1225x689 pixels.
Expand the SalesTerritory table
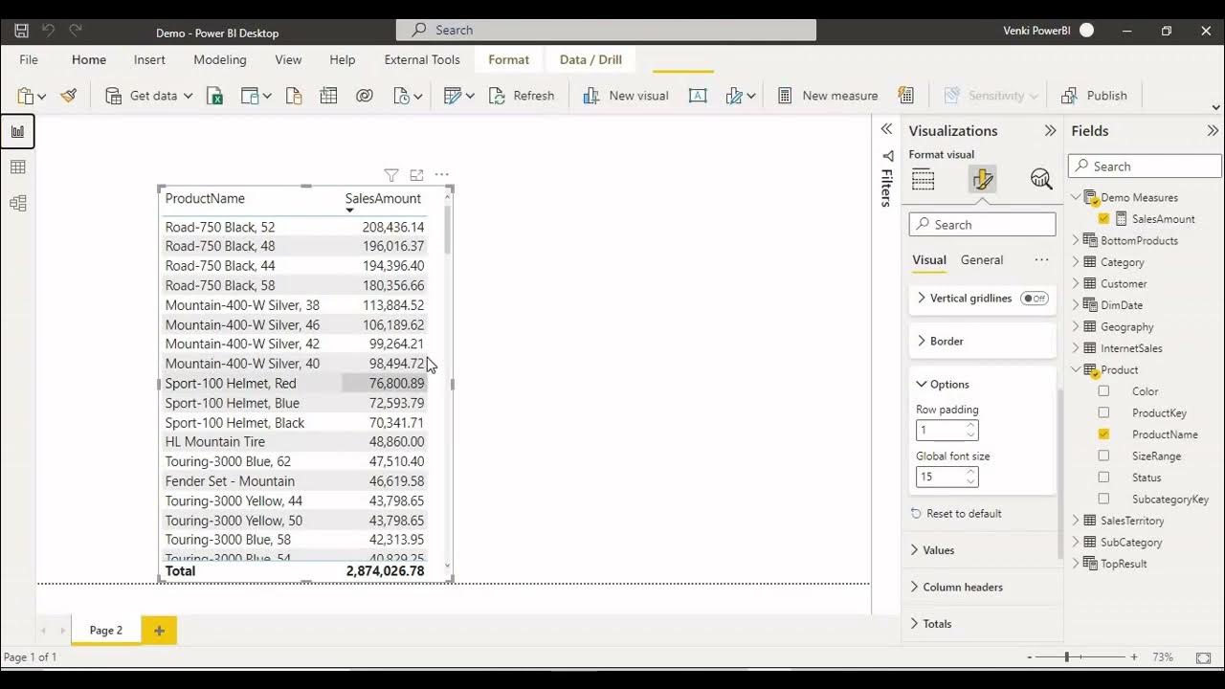pos(1076,521)
